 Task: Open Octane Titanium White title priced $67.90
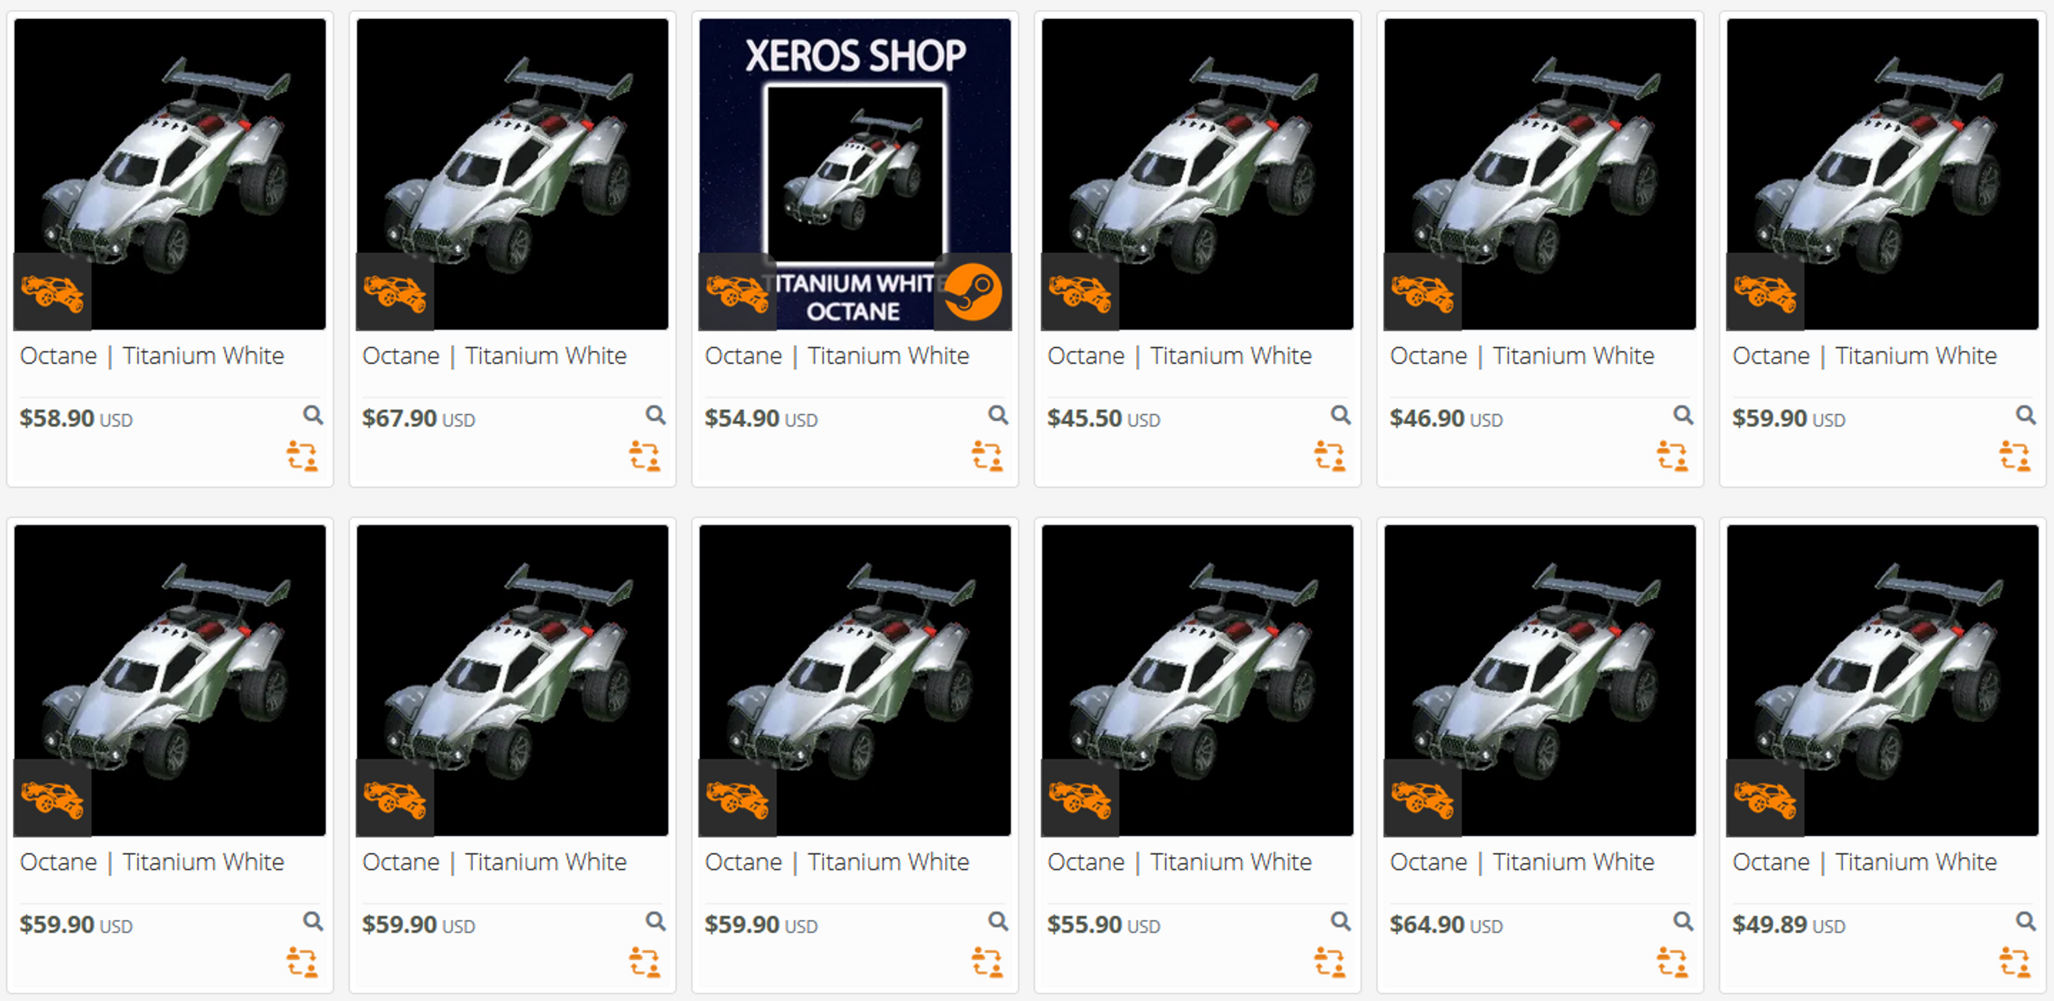click(494, 355)
